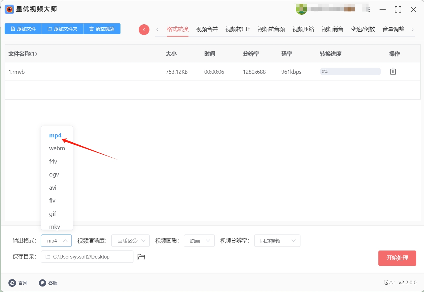Viewport: 424px width, 292px height.
Task: Switch to the 视频转音频 tab
Action: click(271, 29)
